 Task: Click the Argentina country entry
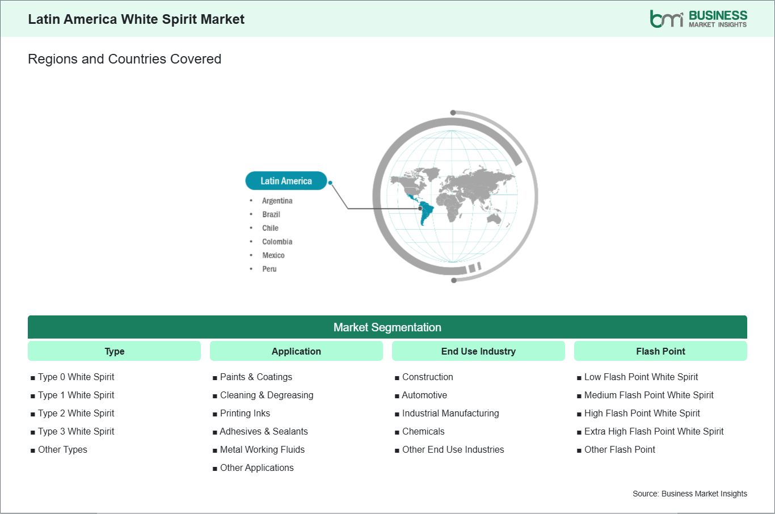(x=277, y=201)
